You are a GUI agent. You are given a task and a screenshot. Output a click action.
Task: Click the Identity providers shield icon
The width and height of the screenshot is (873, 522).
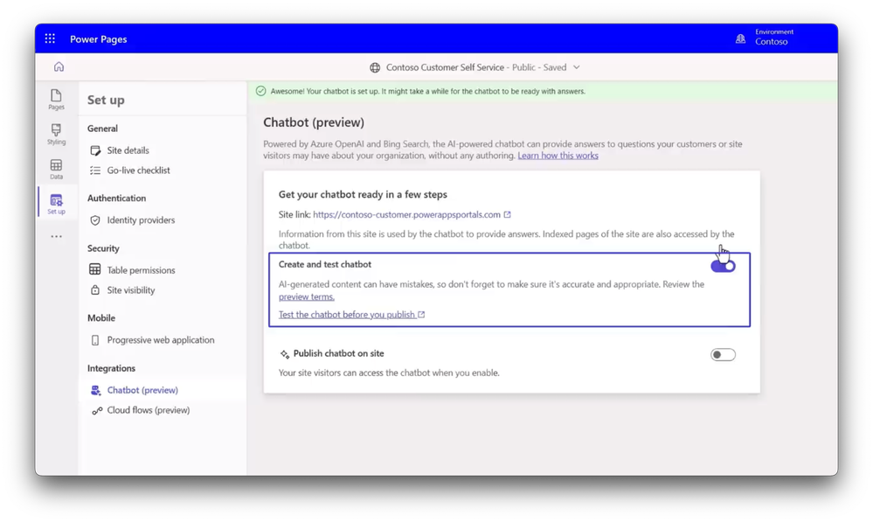(x=95, y=220)
